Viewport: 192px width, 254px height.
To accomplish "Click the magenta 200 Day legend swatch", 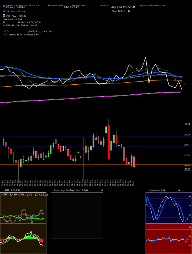I will click(4, 16).
